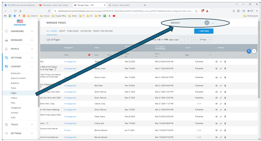The width and height of the screenshot is (261, 141).
Task: Click the Messages envelope icon
Action: (6, 40)
